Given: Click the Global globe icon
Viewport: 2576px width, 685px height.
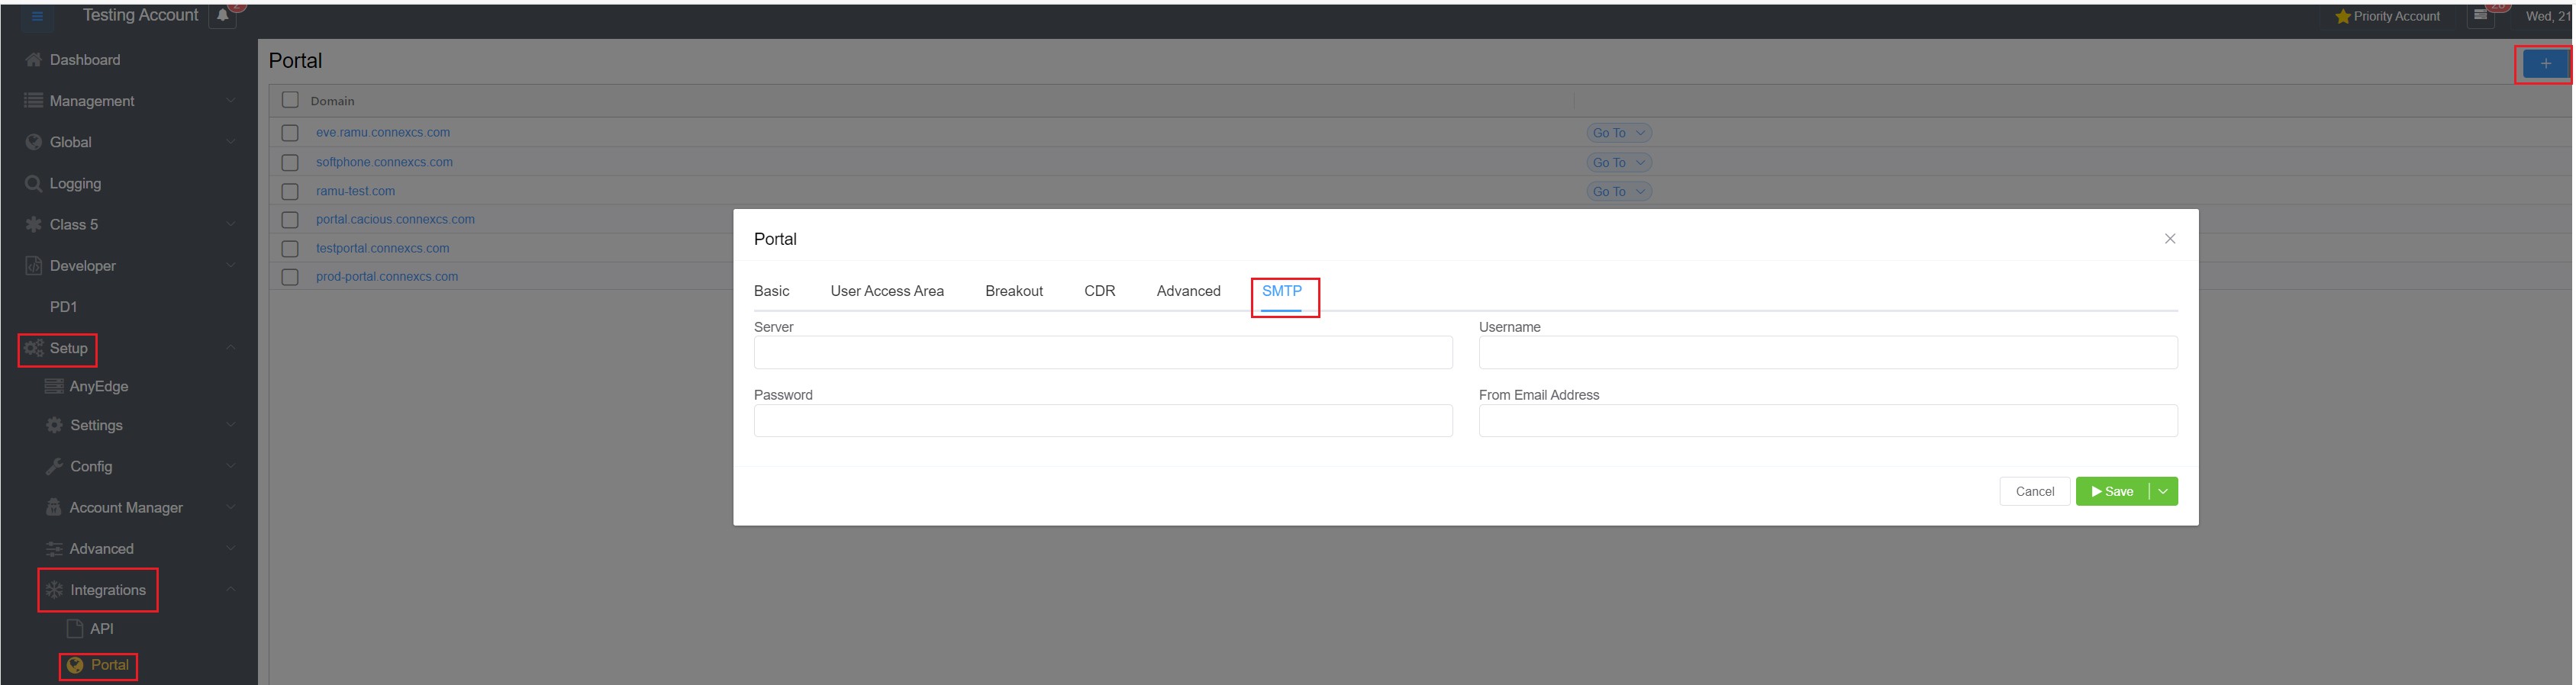Looking at the screenshot, I should (34, 143).
